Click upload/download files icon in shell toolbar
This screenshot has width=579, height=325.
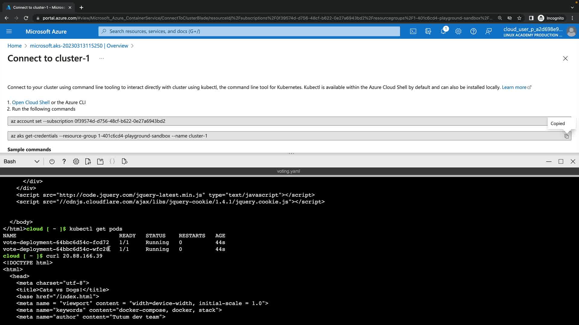pyautogui.click(x=88, y=162)
